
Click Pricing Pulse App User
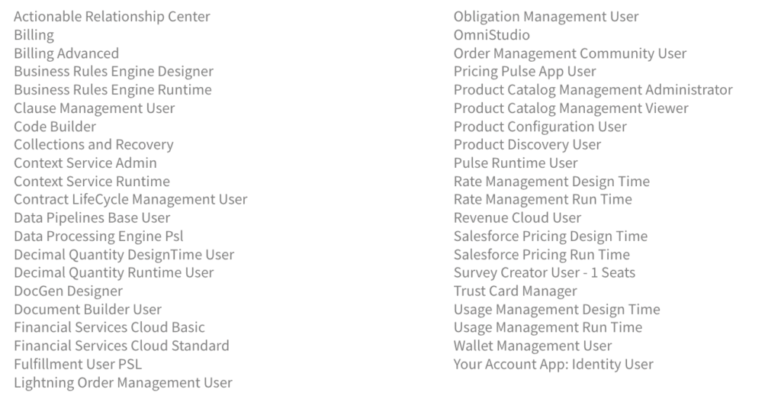525,72
